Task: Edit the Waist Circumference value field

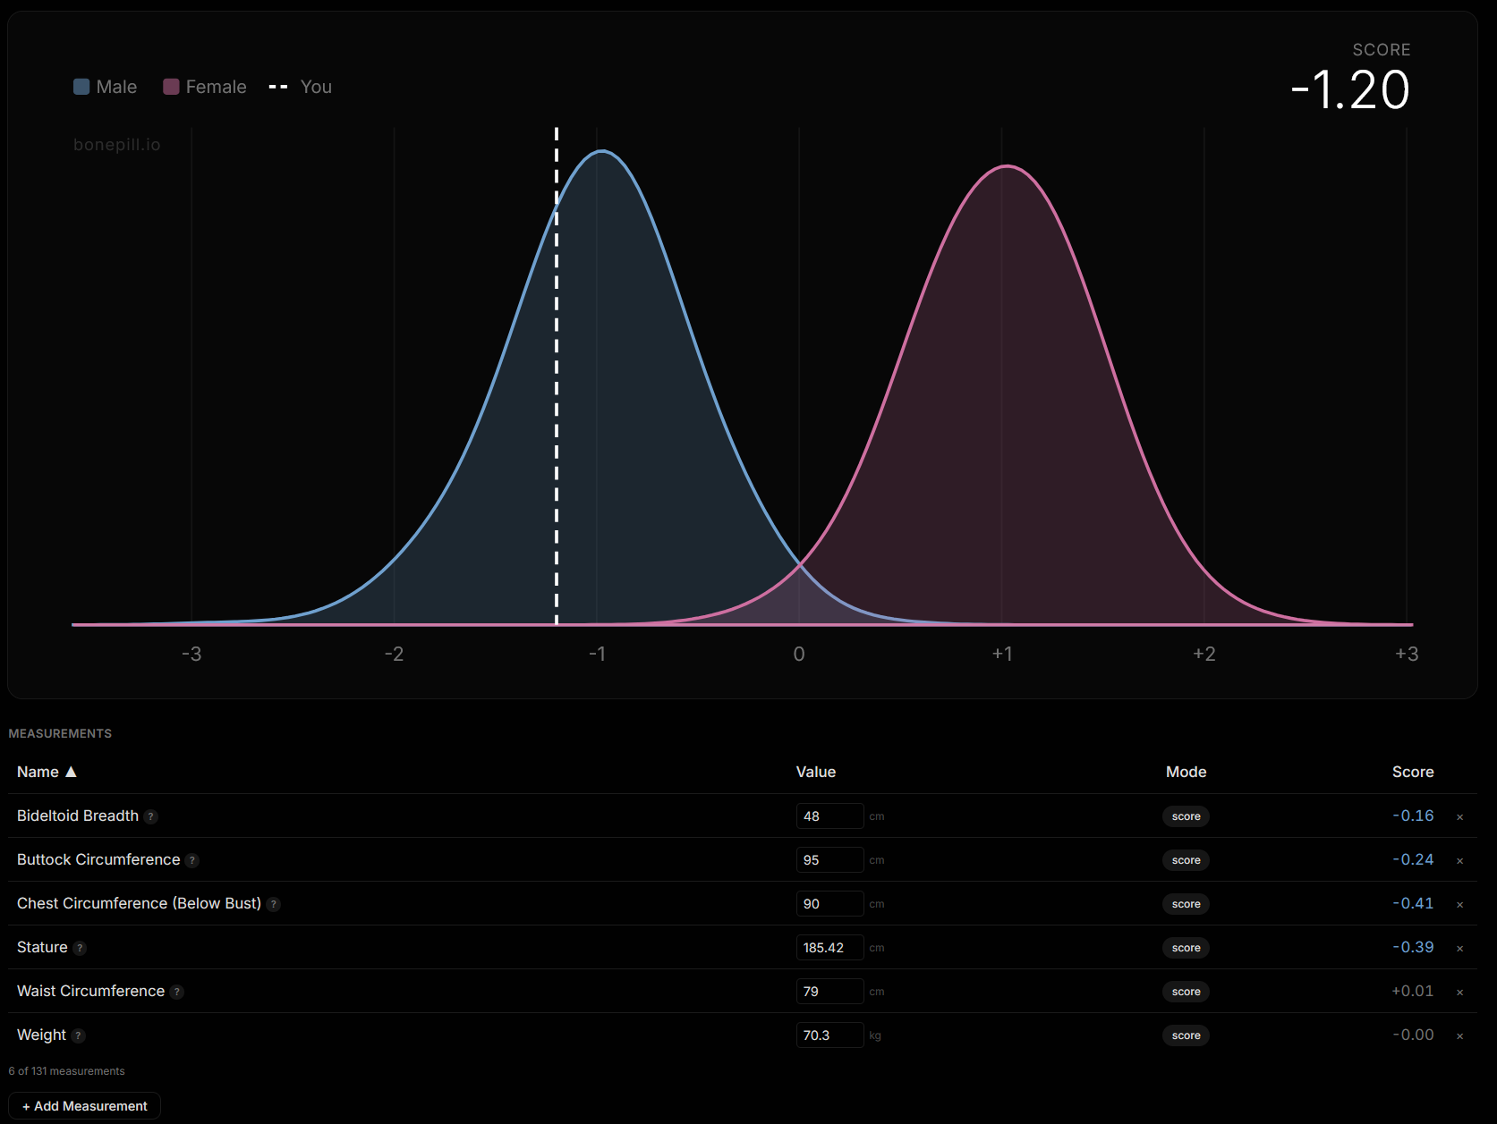Action: [x=829, y=992]
